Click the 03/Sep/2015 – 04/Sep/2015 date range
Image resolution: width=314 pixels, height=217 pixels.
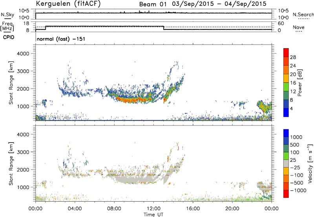tap(219, 4)
